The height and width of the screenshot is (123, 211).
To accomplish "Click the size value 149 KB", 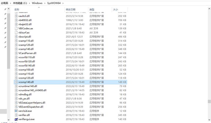I will [122, 82].
